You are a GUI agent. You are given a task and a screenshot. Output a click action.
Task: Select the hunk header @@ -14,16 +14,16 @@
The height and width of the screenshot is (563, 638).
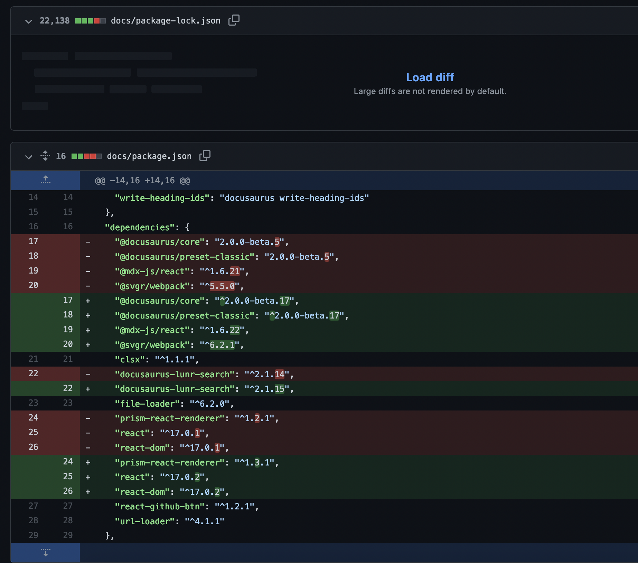click(142, 181)
